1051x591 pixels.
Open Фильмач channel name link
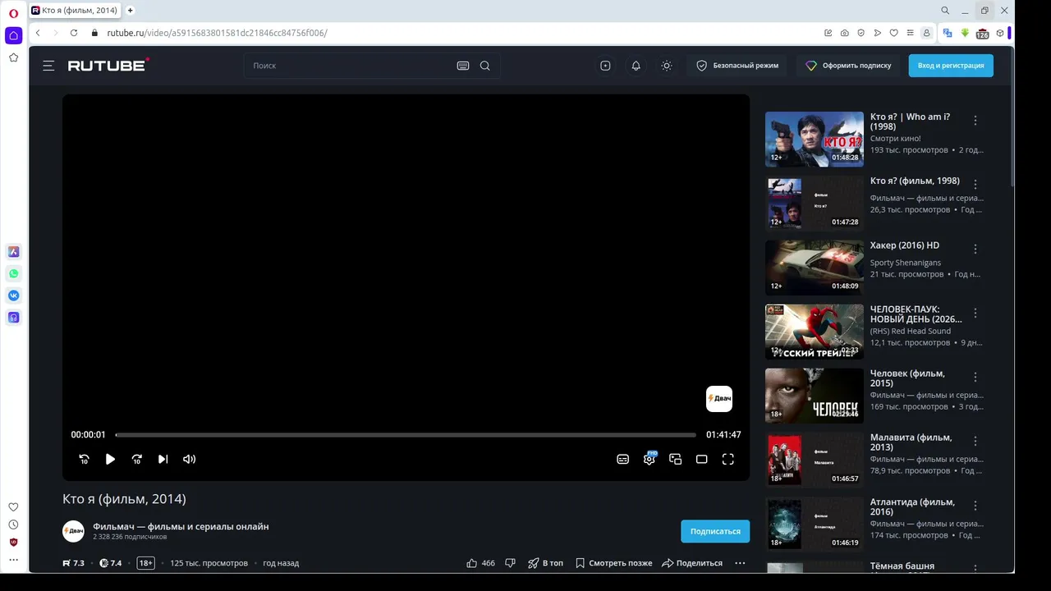181,526
